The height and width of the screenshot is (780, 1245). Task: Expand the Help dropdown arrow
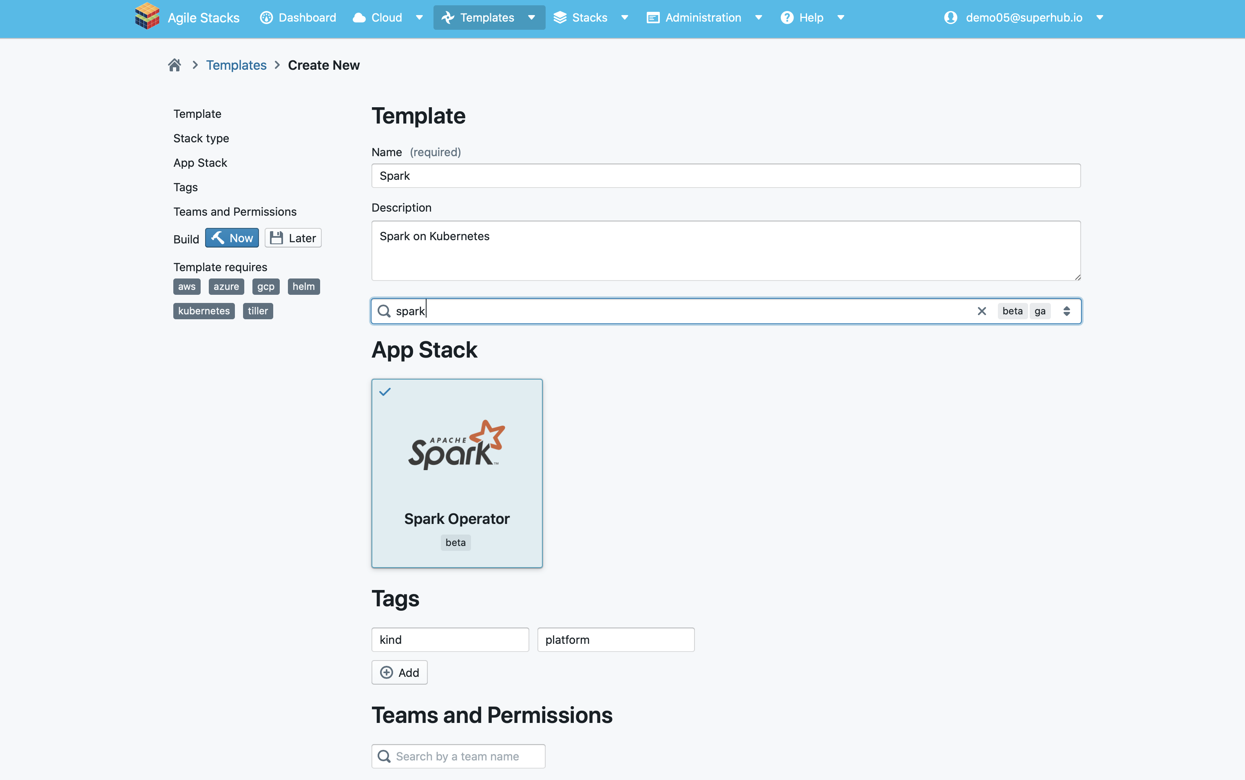[840, 18]
